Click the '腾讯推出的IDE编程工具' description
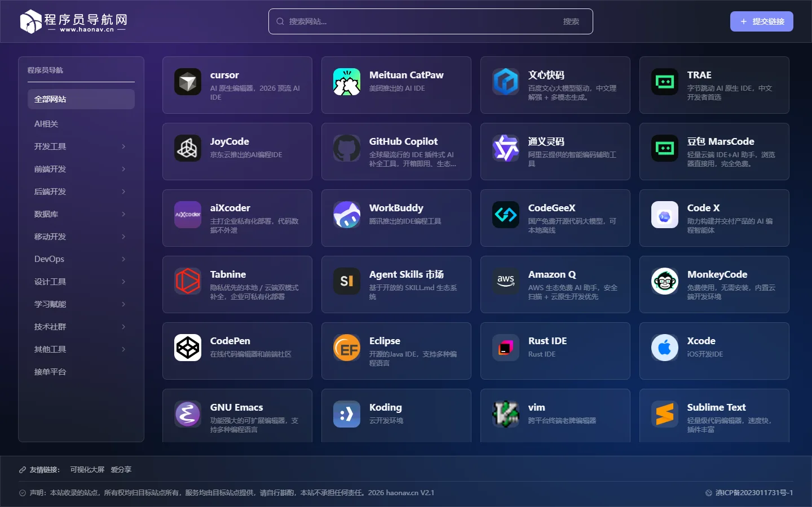This screenshot has height=507, width=812. coord(405,221)
